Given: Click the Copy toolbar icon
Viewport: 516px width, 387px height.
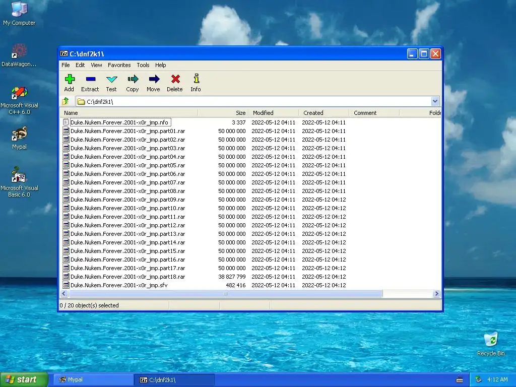Looking at the screenshot, I should point(133,79).
